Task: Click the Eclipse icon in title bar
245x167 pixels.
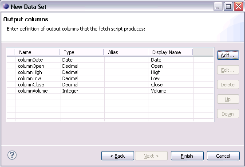Action: (x=6, y=6)
